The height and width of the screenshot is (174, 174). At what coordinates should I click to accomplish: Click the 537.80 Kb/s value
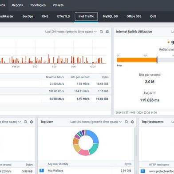click(56, 91)
